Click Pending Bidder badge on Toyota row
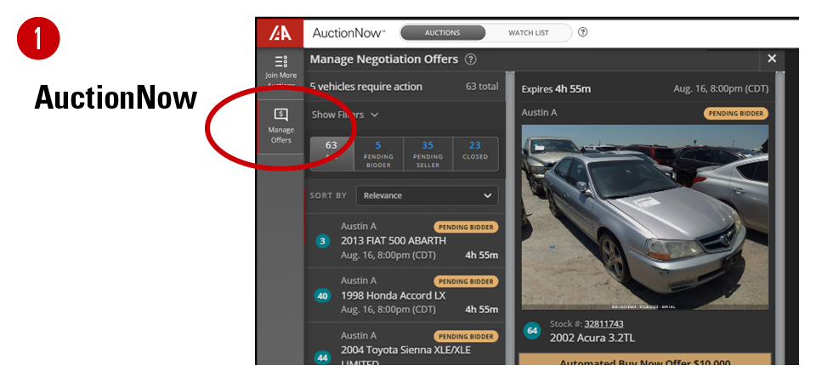Image resolution: width=816 pixels, height=382 pixels. click(466, 336)
